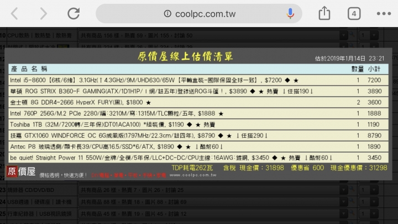Viewport: 398px width, 224px height.
Task: Reload the coolpc.com.tw page
Action: point(74,13)
